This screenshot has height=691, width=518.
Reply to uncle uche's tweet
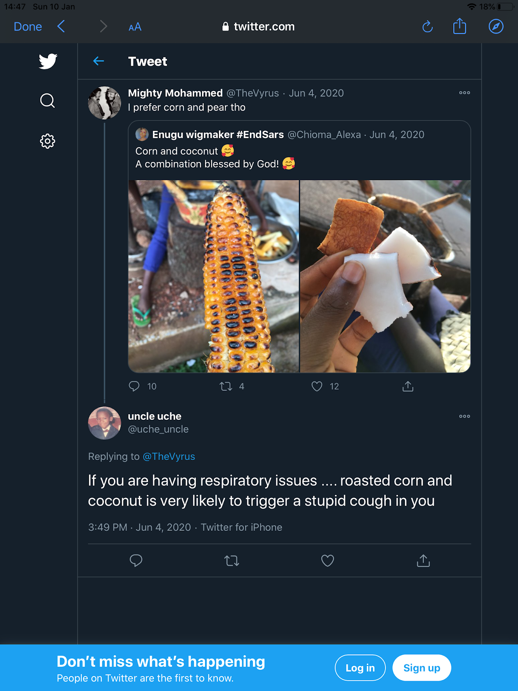tap(136, 561)
